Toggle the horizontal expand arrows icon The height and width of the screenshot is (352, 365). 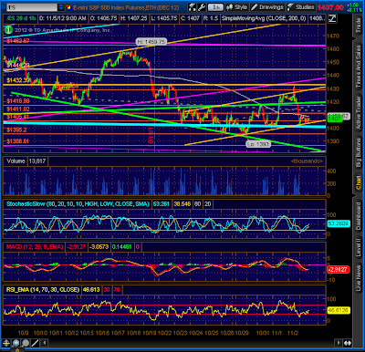tap(348, 343)
